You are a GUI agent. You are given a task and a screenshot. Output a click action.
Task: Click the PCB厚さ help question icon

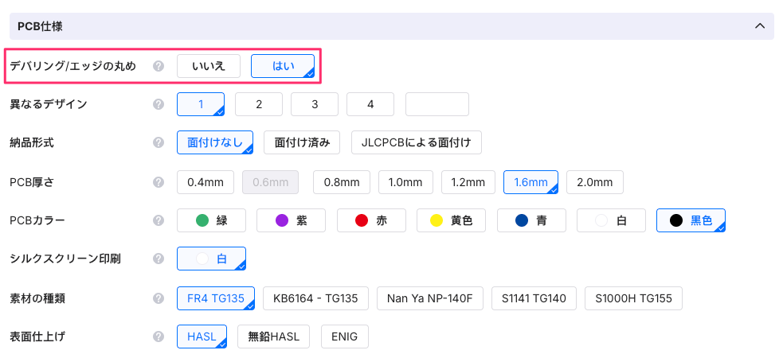click(159, 182)
